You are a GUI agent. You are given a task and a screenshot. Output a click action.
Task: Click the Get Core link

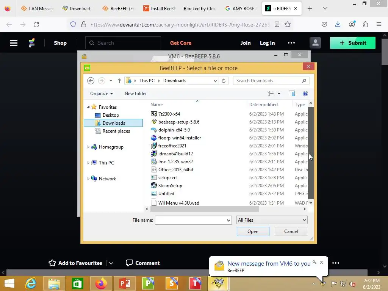[x=181, y=43]
